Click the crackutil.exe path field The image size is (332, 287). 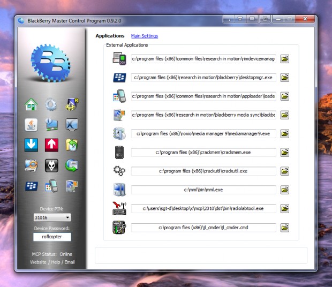click(x=203, y=171)
